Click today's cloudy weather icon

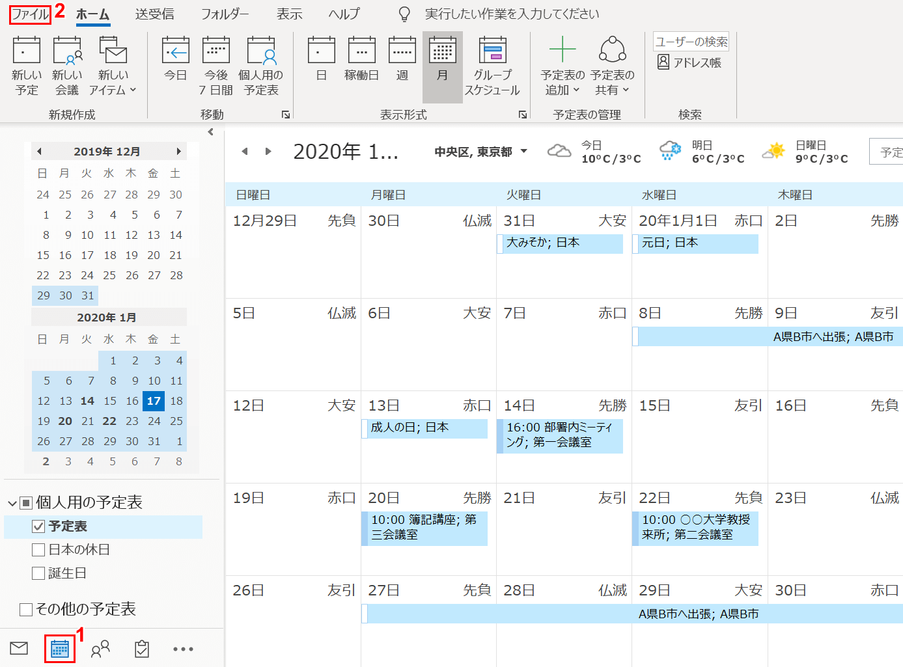pos(559,151)
